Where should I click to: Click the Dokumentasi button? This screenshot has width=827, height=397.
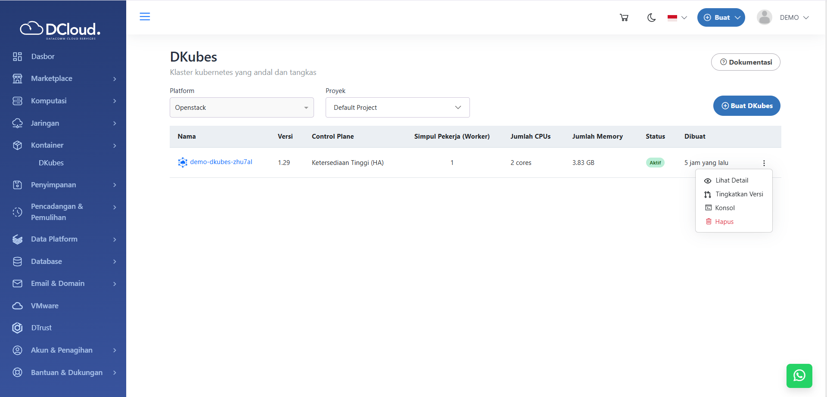(745, 62)
